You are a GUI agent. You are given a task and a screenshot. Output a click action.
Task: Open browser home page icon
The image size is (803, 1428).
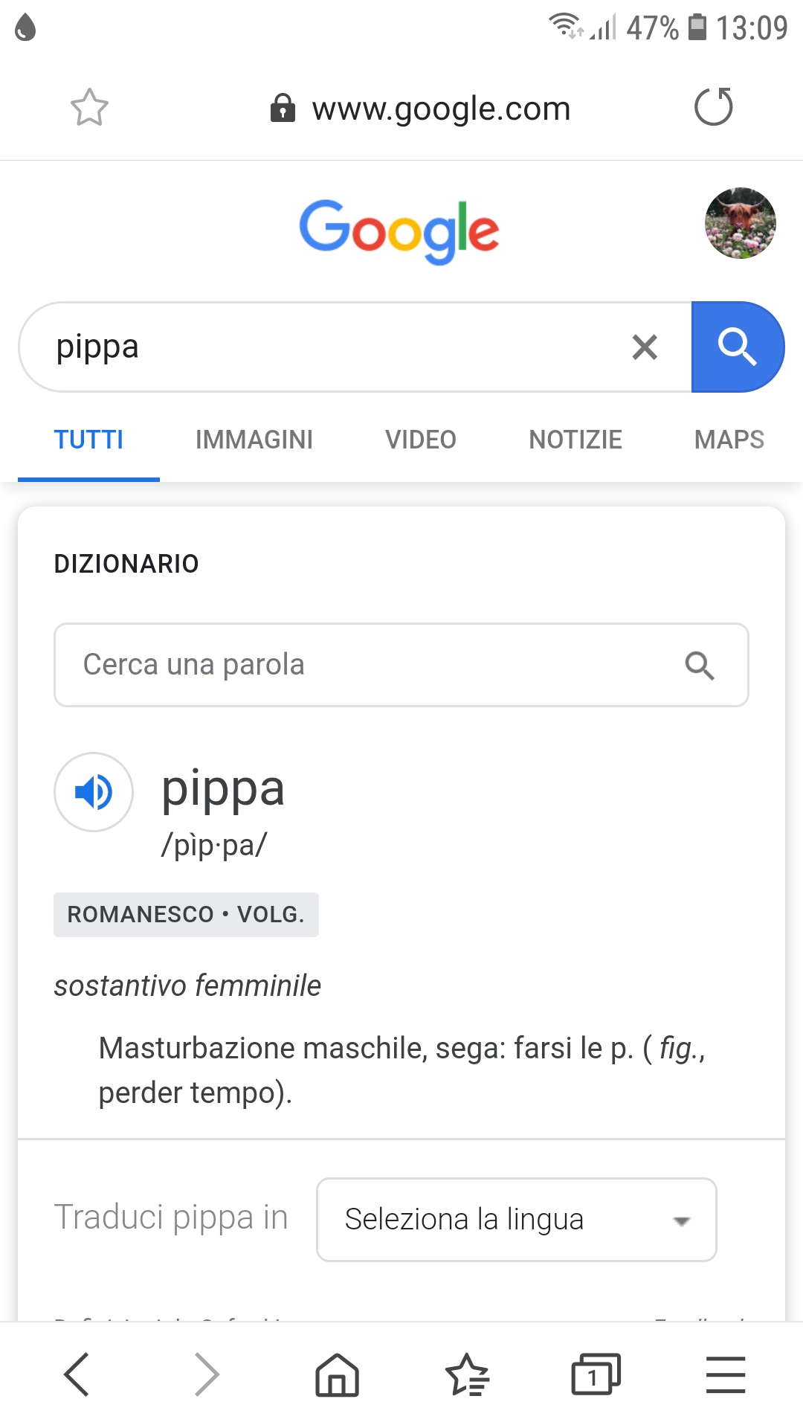(337, 1374)
